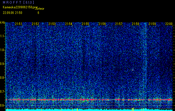Click the 0.8 kHz axis label
Screen dimensions: 175x111
(2, 78)
